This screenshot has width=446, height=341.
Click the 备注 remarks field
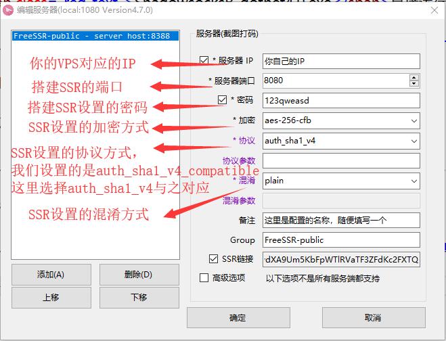click(x=340, y=220)
